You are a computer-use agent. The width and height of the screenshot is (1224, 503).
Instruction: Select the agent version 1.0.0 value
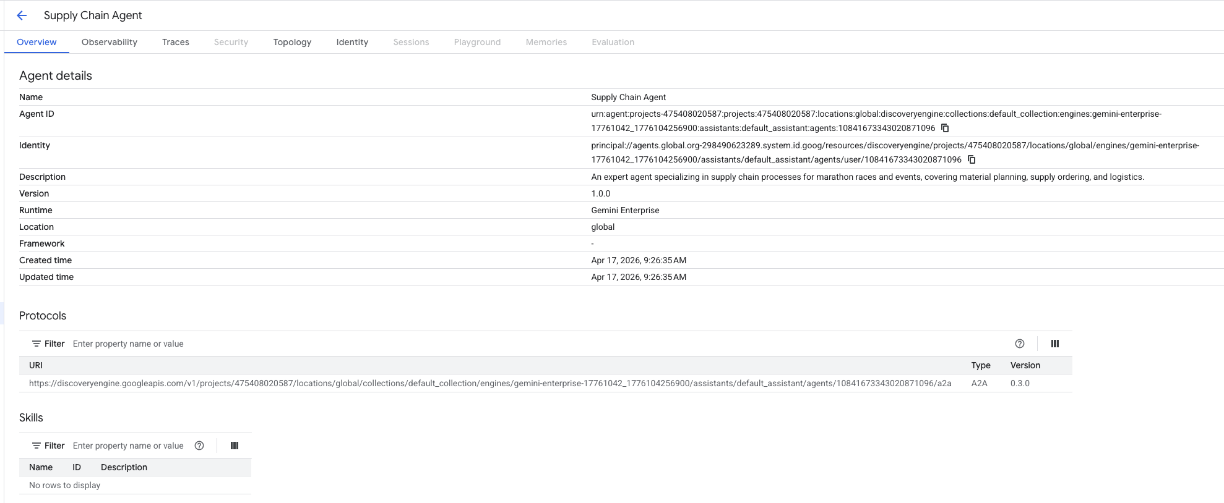coord(600,193)
